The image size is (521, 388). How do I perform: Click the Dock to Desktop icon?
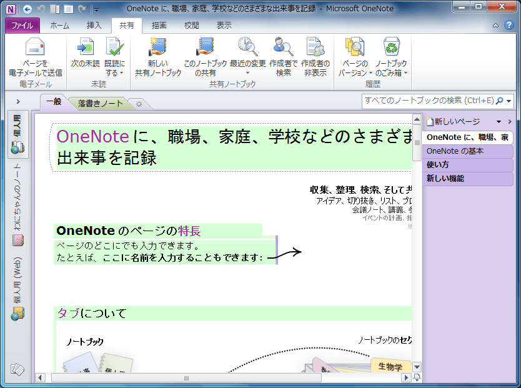click(x=55, y=9)
